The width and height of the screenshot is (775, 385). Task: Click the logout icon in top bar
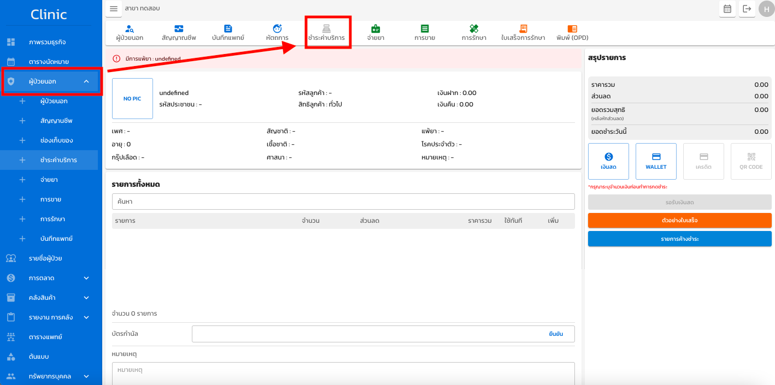click(x=747, y=9)
